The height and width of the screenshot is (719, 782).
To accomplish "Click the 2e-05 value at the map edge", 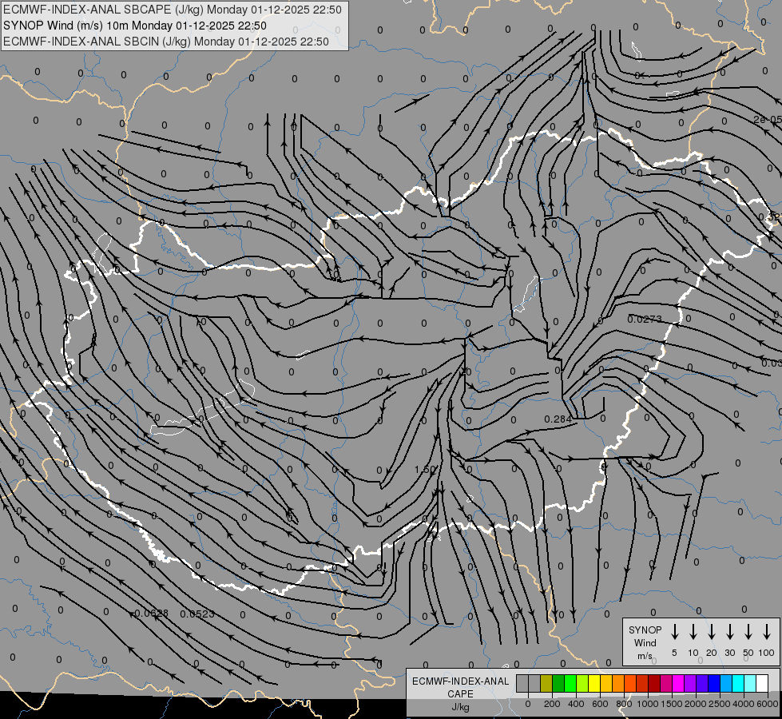I will coord(768,119).
